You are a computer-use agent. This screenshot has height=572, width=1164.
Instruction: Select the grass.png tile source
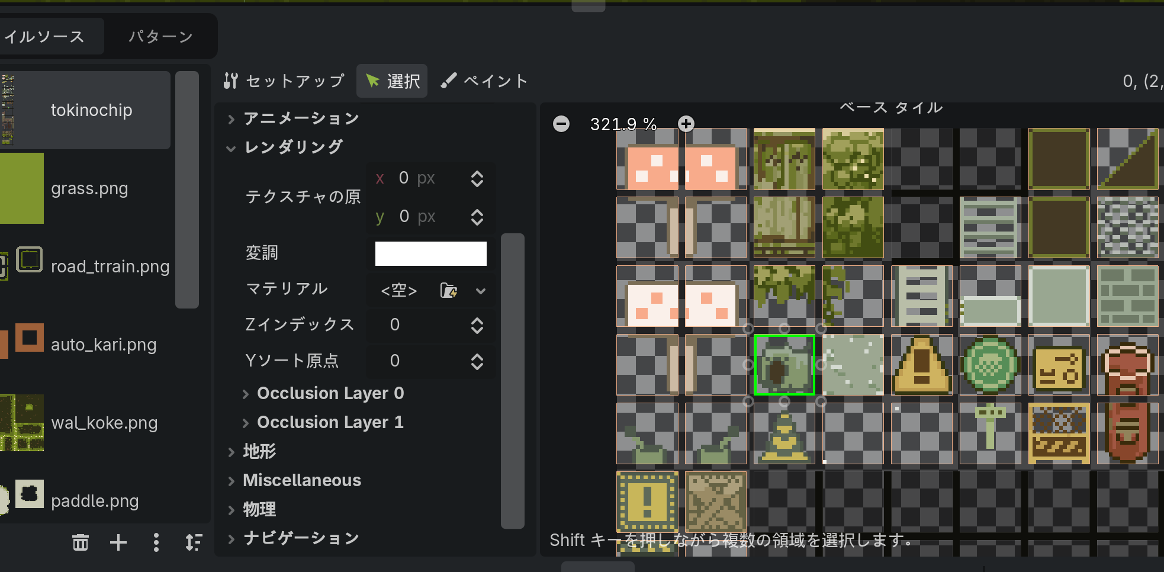pos(89,188)
